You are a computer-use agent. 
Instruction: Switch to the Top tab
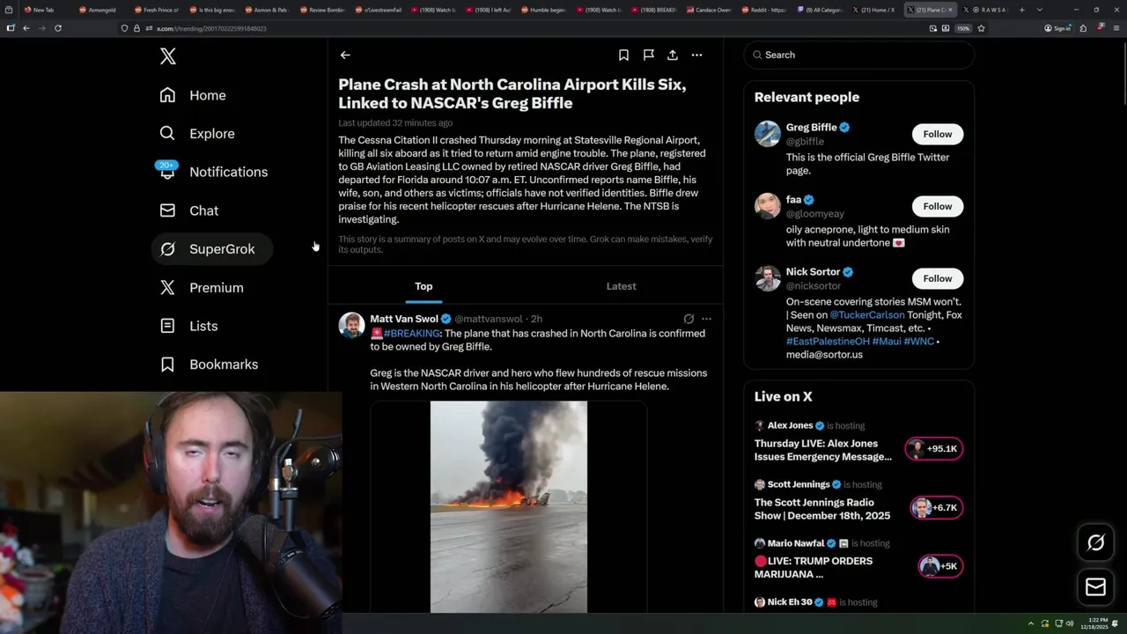[424, 286]
